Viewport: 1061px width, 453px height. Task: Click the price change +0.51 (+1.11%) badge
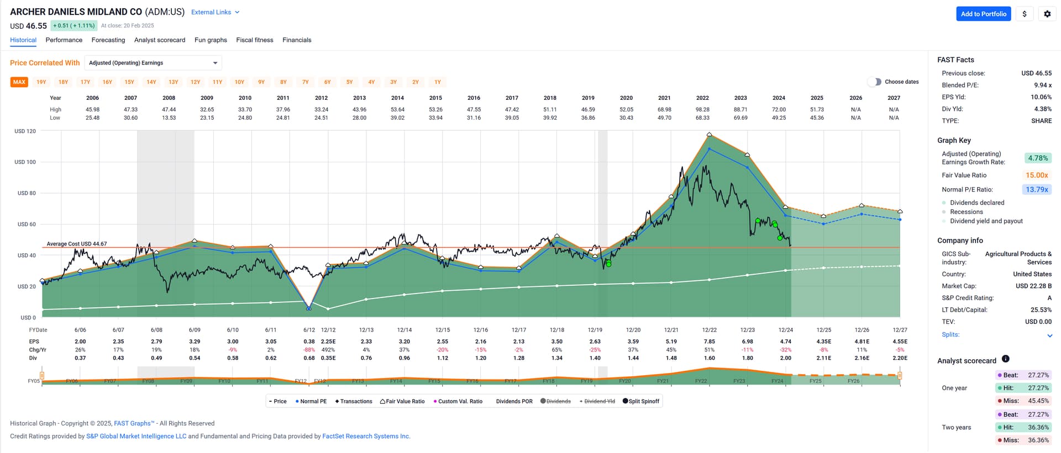coord(74,25)
